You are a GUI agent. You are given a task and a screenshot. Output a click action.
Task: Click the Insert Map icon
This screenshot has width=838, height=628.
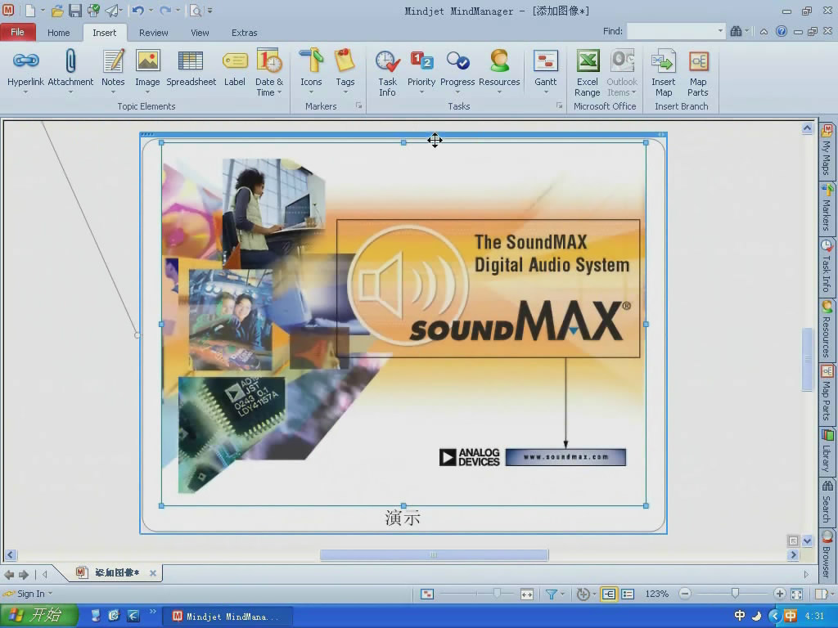[x=663, y=61]
